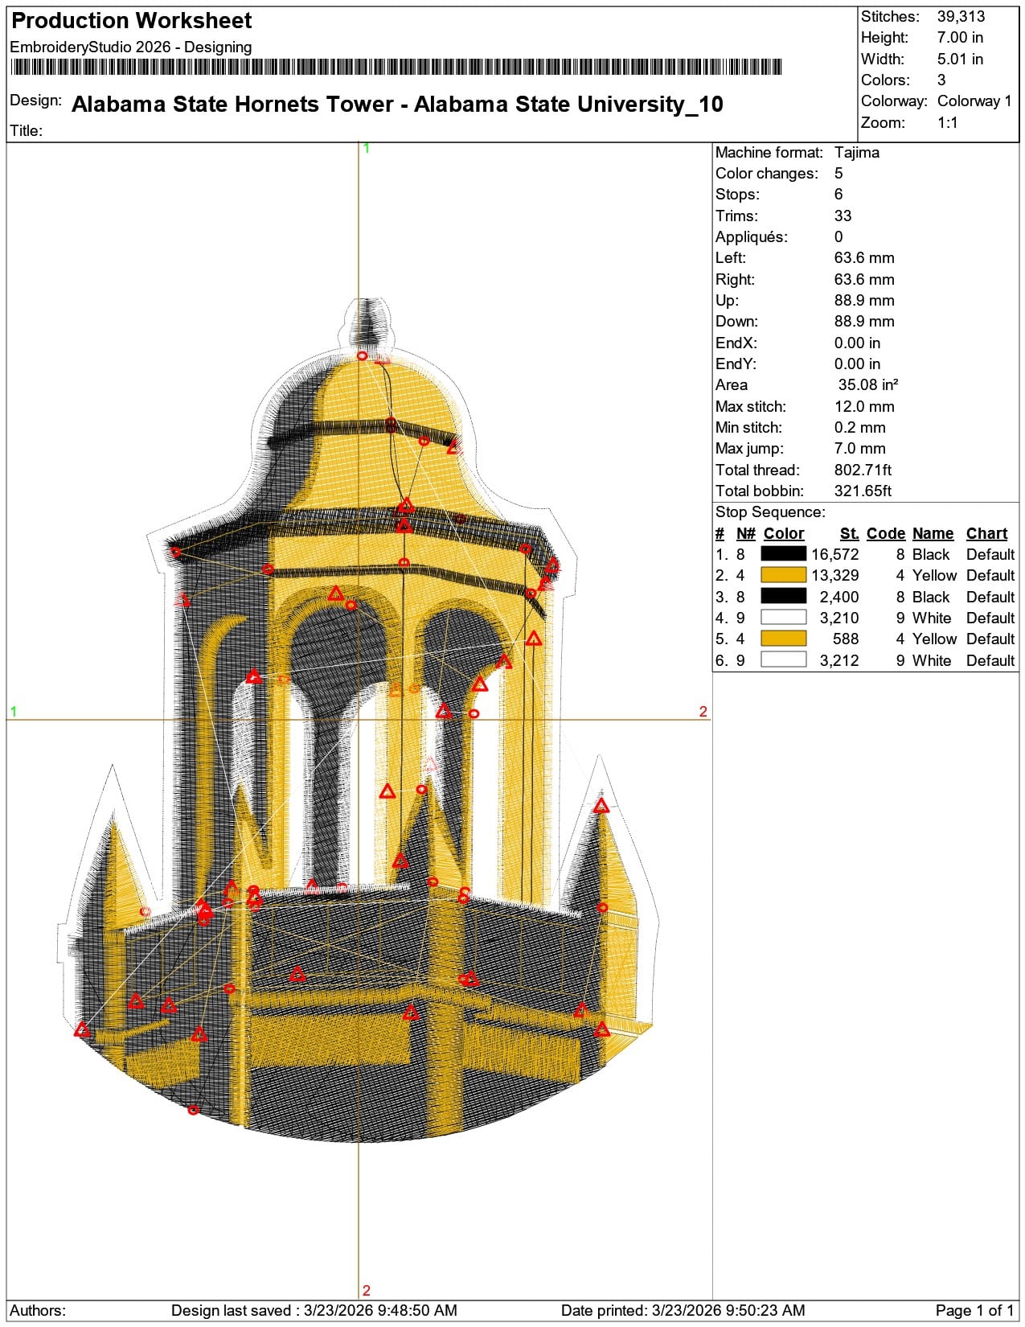Viewport: 1025px width, 1327px height.
Task: Click the Max jump value 7.0 mm
Action: coord(859,449)
